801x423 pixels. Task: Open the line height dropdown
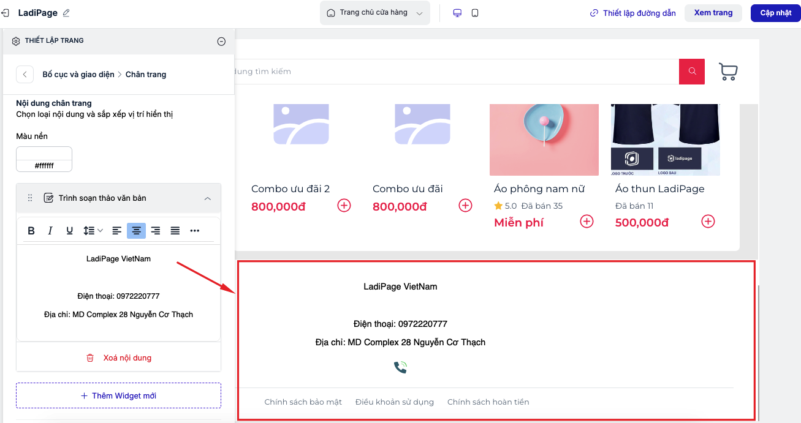(93, 231)
